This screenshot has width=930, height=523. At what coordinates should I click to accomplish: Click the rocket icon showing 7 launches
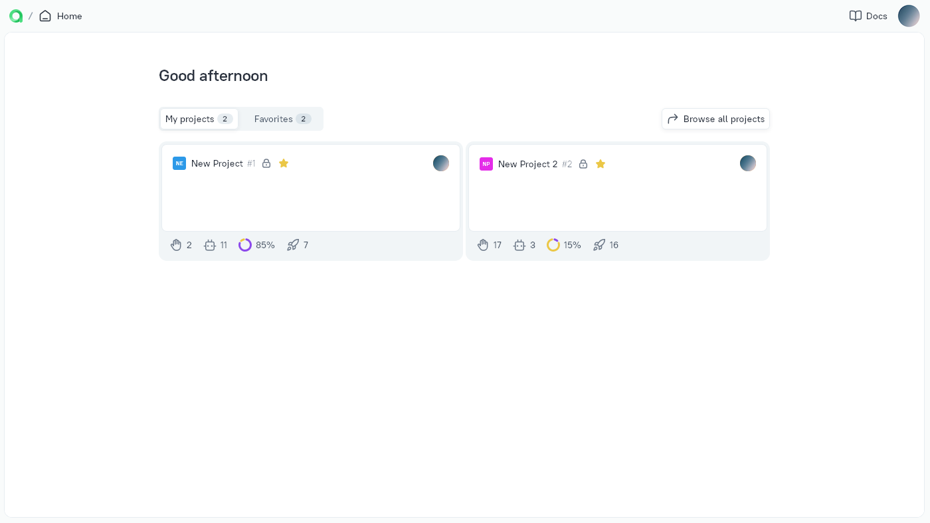[x=293, y=245]
